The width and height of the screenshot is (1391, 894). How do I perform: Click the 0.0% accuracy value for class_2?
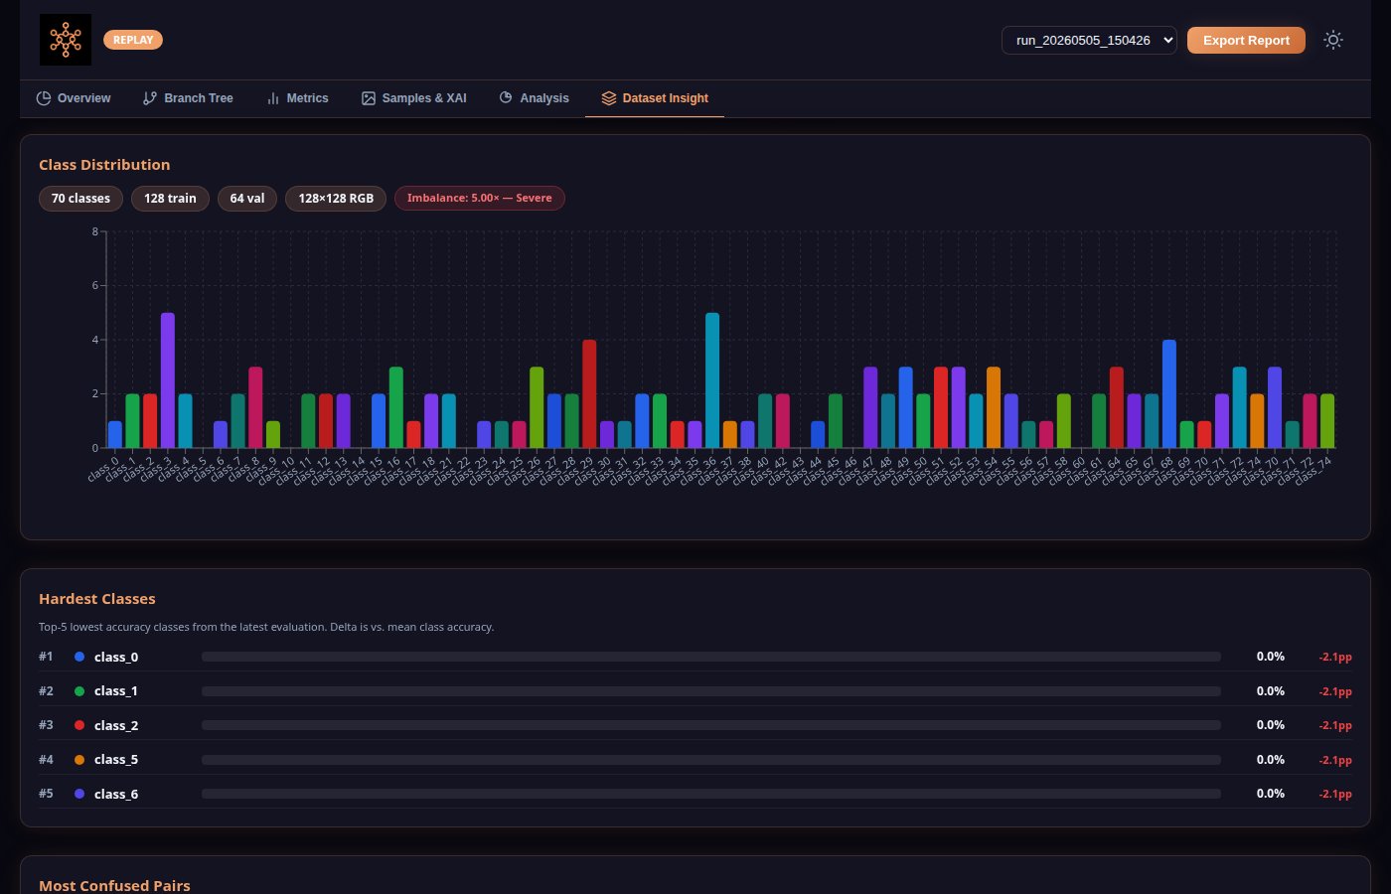pos(1271,725)
